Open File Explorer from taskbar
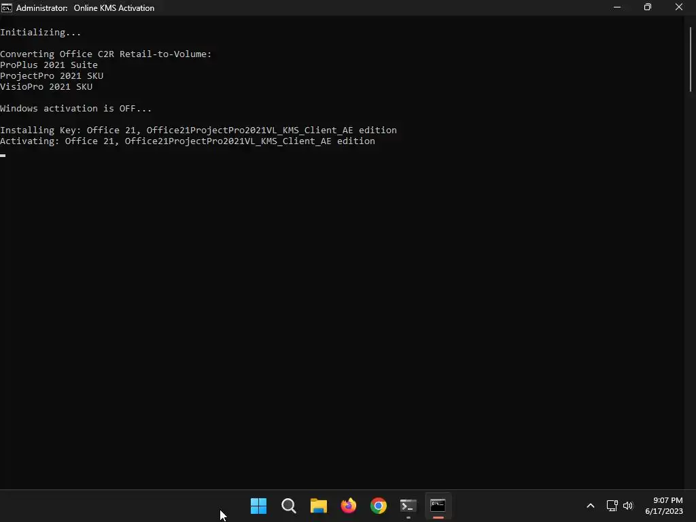This screenshot has width=696, height=522. [318, 506]
